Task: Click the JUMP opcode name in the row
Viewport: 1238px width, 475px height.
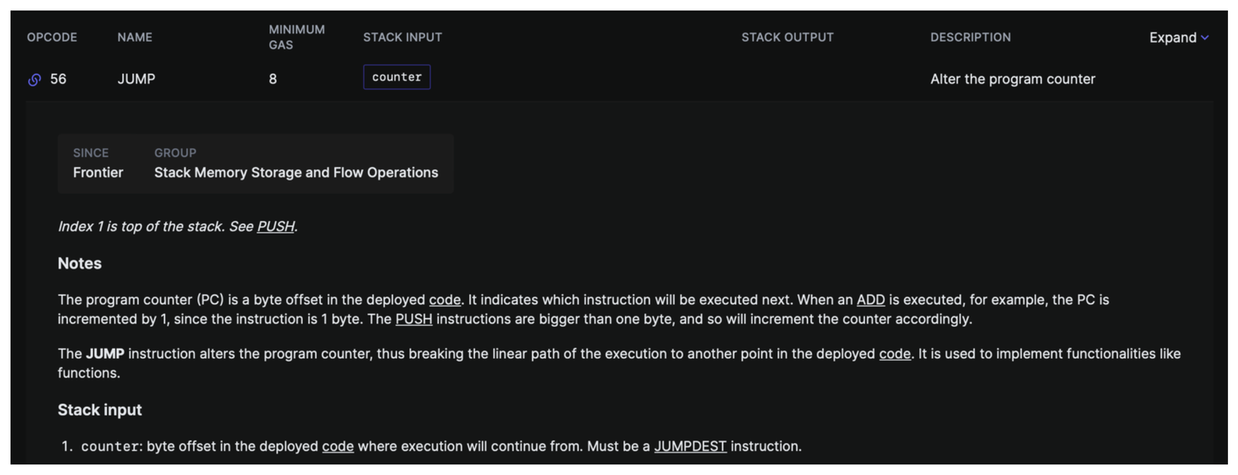Action: click(x=136, y=79)
